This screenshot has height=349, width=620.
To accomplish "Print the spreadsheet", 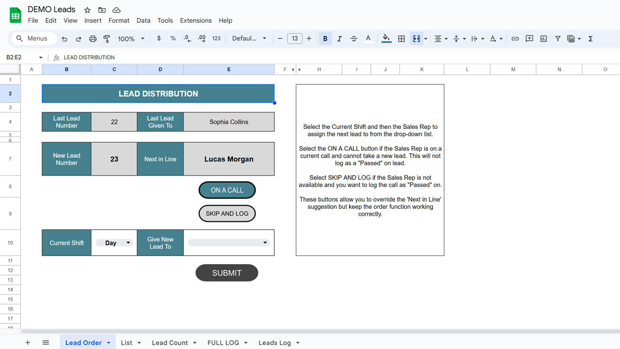I will (92, 39).
